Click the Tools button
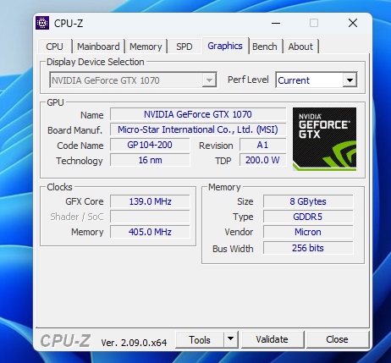Image resolution: width=391 pixels, height=363 pixels. (x=200, y=339)
